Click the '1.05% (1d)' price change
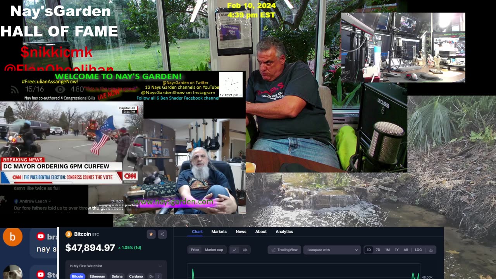Screen dimensions: 496x279 [x=129, y=248]
